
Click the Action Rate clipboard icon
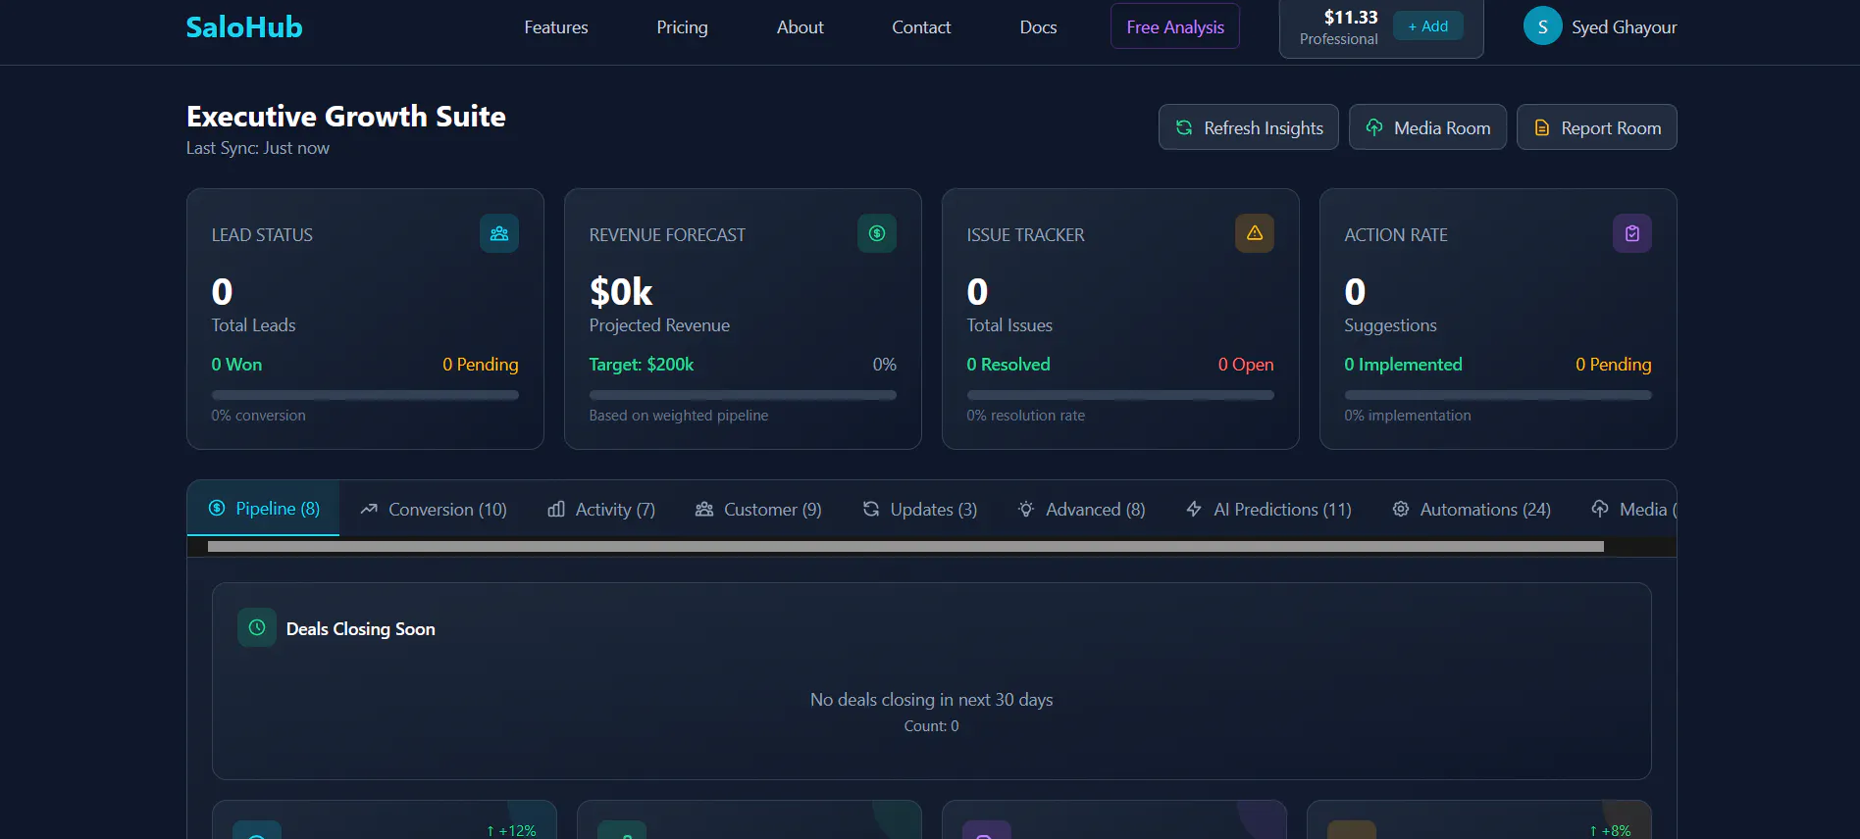point(1632,233)
